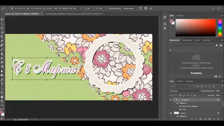Viewport: 224px width, 126px height.
Task: Select the Polygonal Lasso tool
Action: coord(2,28)
